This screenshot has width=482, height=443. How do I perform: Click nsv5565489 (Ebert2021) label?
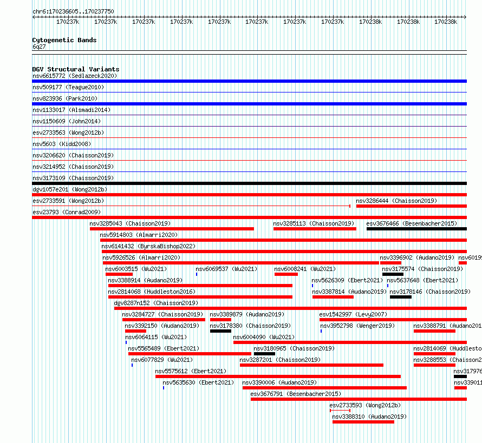(x=164, y=348)
